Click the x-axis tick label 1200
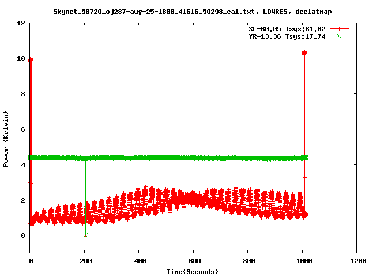 tap(358, 261)
